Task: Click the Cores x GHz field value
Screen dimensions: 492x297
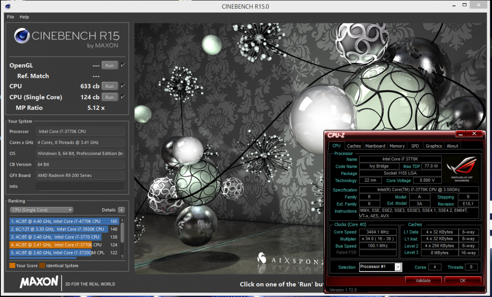Action: tap(80, 142)
